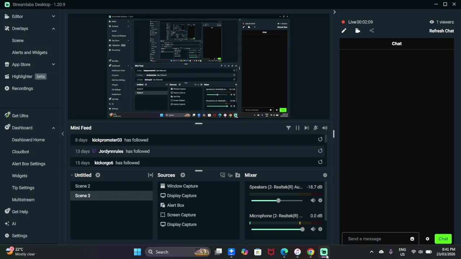The width and height of the screenshot is (461, 259).
Task: Open Dashboard Home
Action: (x=28, y=140)
